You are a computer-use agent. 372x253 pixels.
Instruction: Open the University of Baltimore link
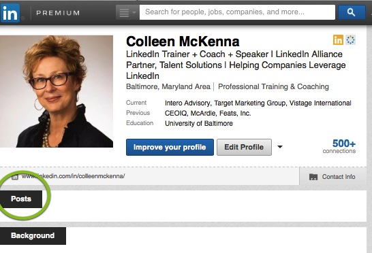[199, 123]
